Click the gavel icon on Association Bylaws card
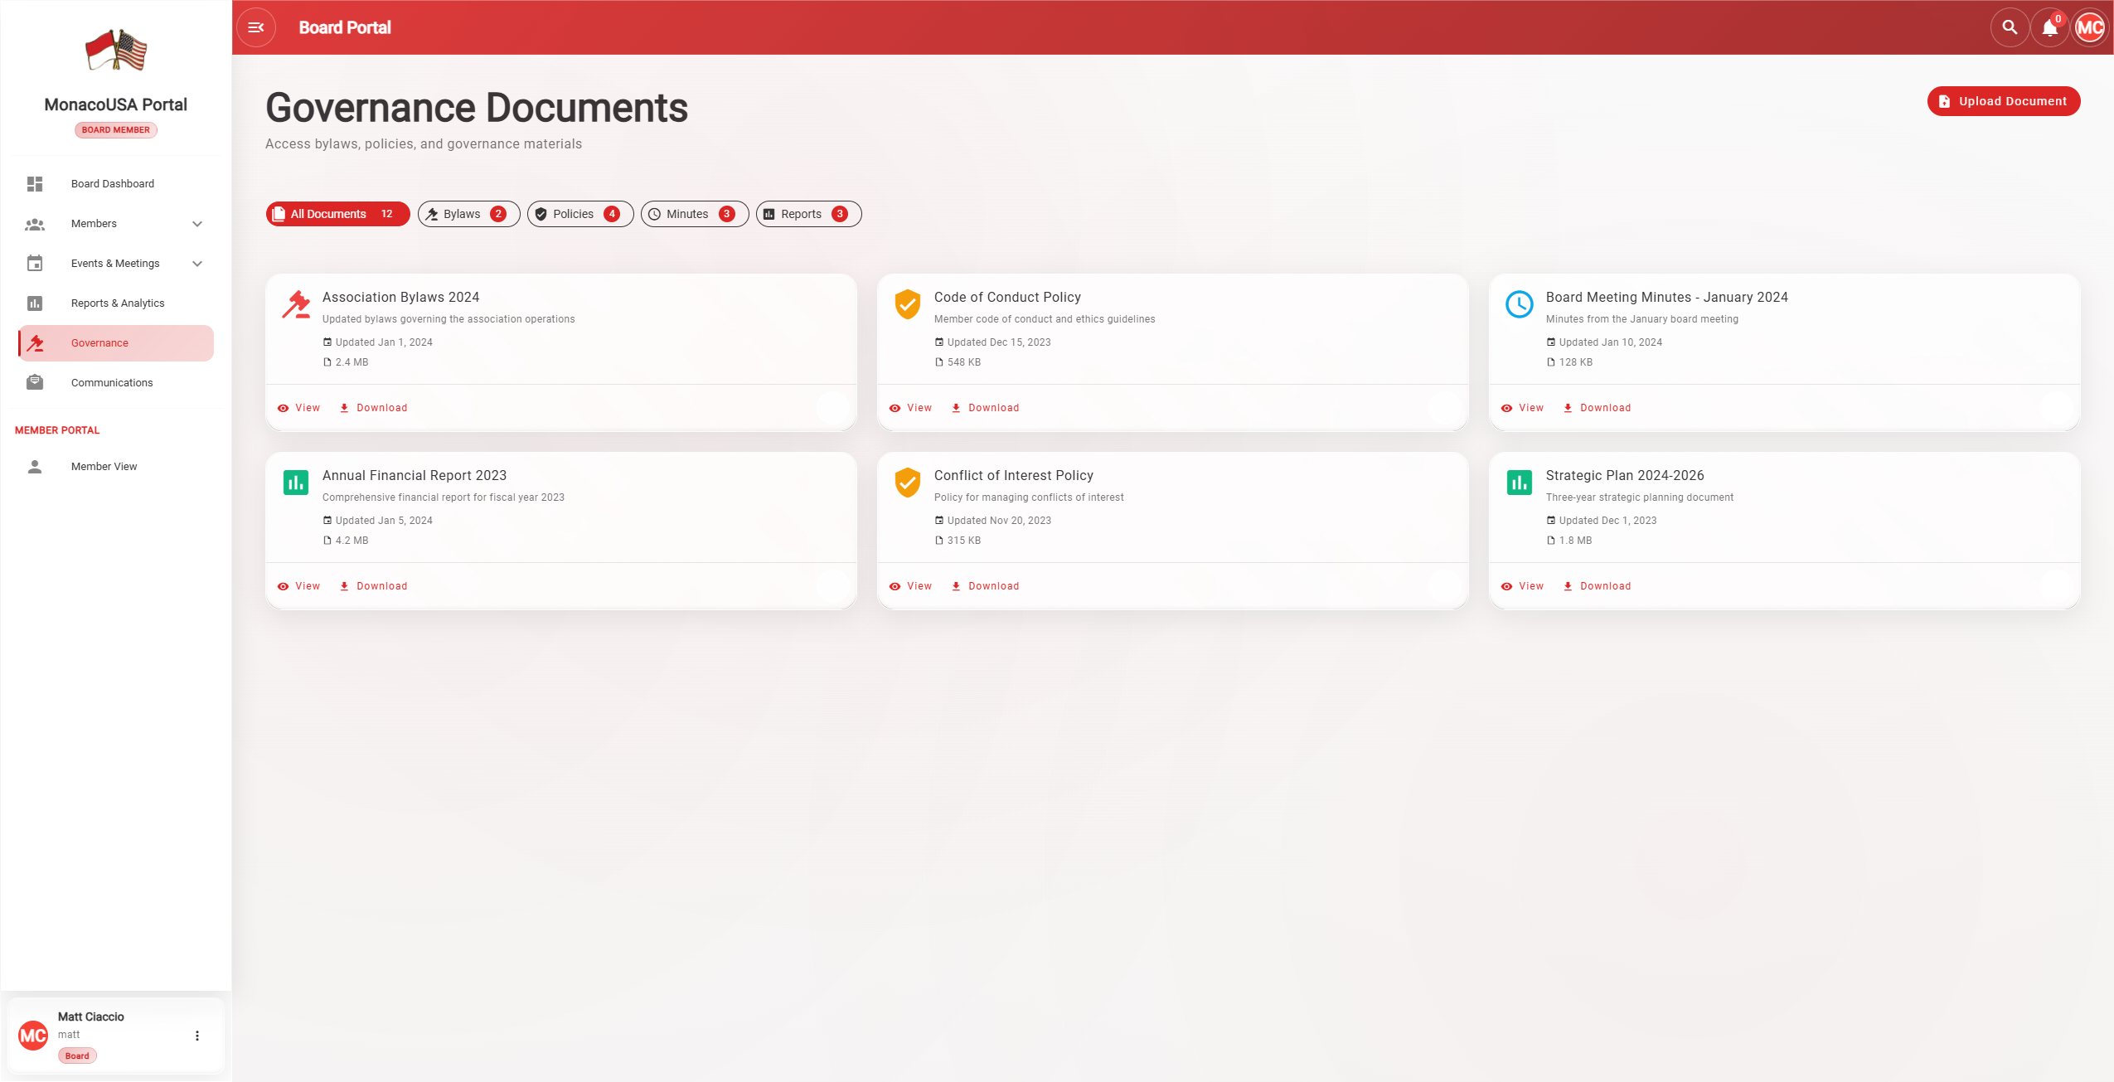 296,304
